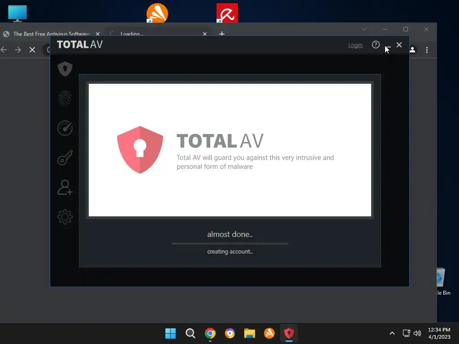Open the fingerprint privacy section in TotalAV
The image size is (459, 344).
tap(65, 98)
